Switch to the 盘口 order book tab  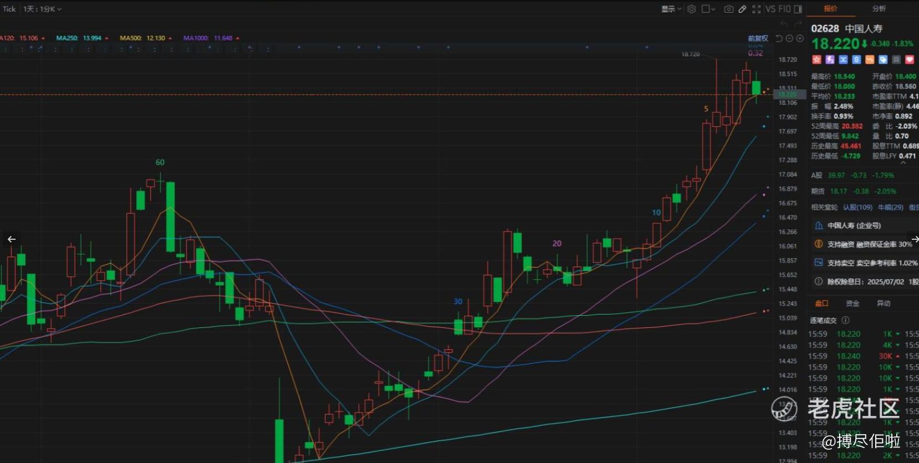[x=821, y=303]
